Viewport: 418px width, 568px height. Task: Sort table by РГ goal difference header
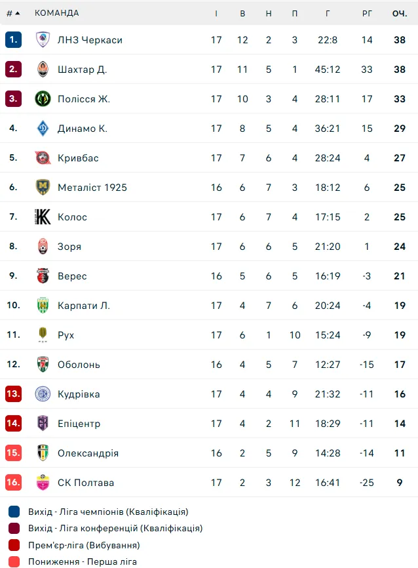(367, 13)
